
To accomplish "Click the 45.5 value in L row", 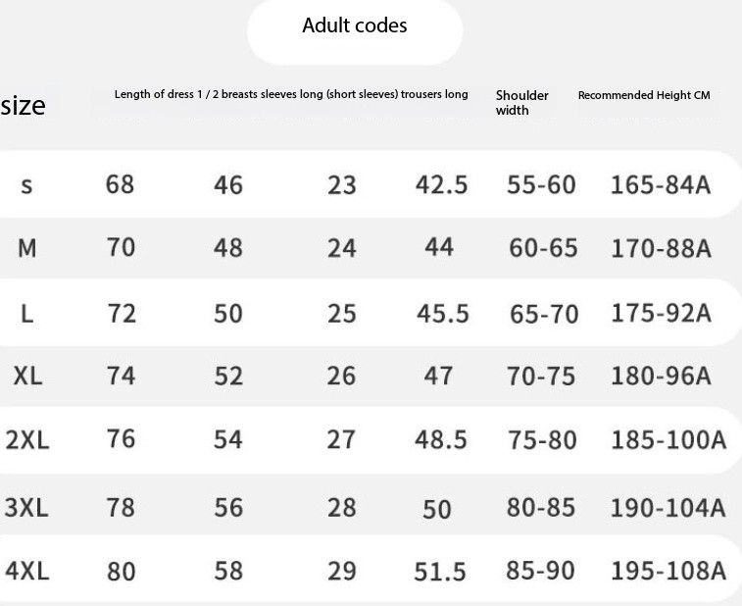I will (442, 314).
